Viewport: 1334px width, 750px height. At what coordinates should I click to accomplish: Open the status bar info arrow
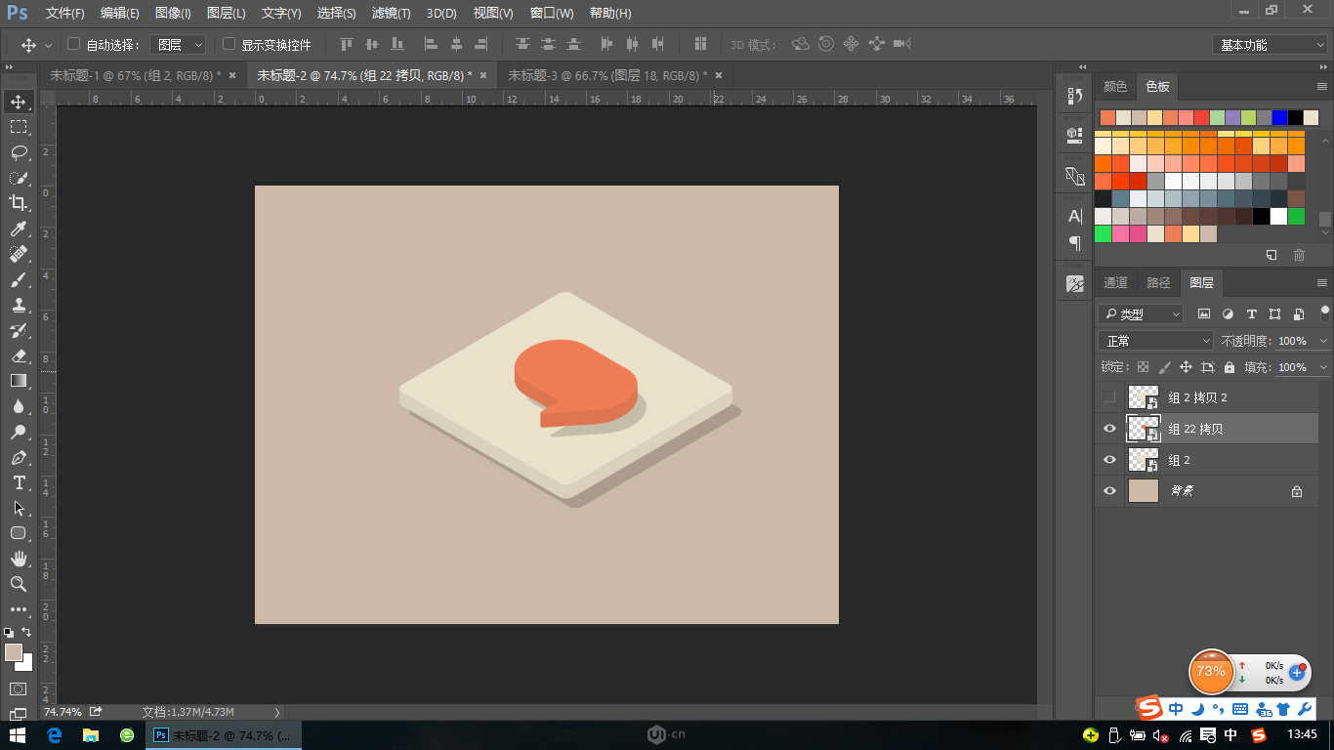click(x=277, y=712)
